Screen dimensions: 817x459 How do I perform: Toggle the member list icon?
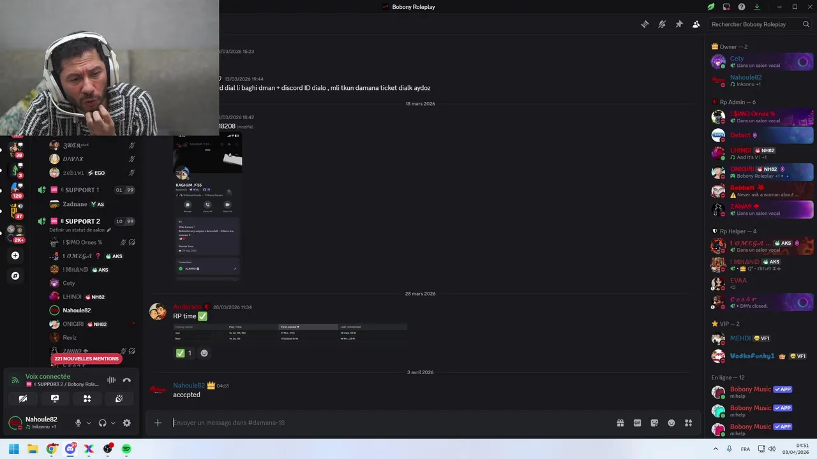click(696, 24)
